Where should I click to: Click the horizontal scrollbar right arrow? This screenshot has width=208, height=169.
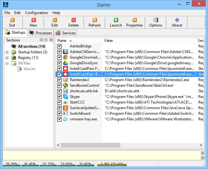(201, 145)
